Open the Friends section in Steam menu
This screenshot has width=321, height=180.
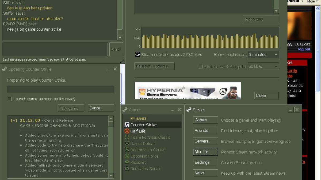click(x=205, y=131)
